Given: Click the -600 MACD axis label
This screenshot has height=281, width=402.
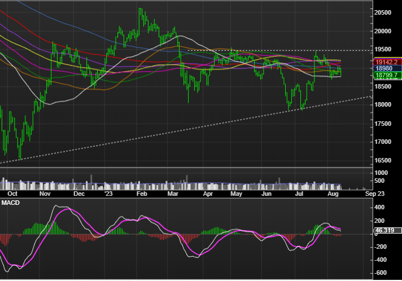Looking at the screenshot, I should click(x=379, y=273).
